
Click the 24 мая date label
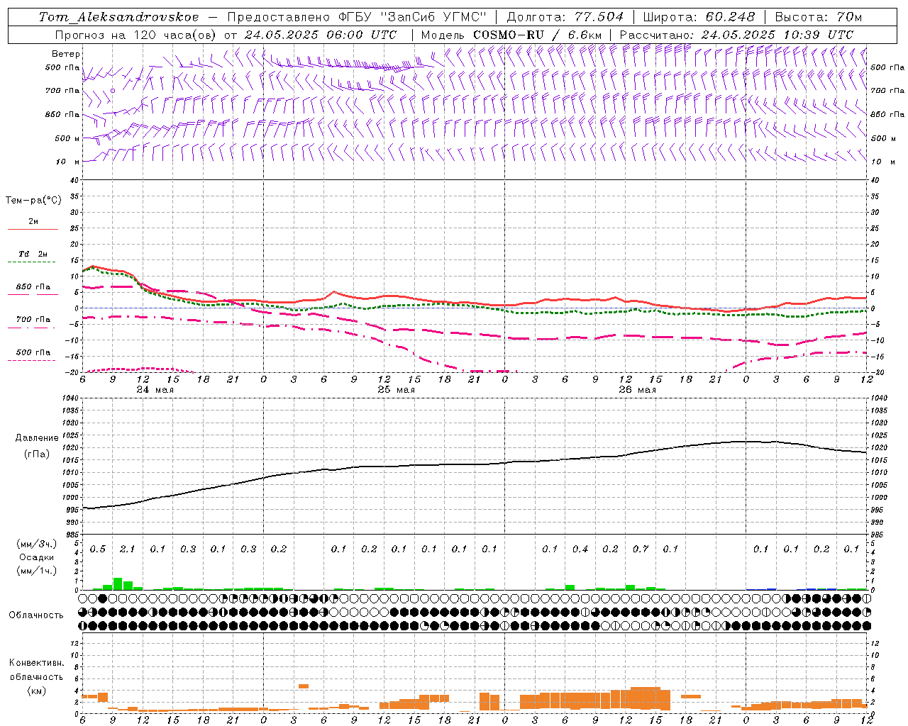[155, 390]
